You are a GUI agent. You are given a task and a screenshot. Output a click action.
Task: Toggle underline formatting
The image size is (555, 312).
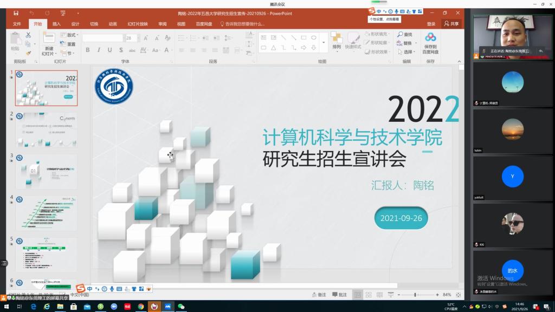[x=110, y=50]
